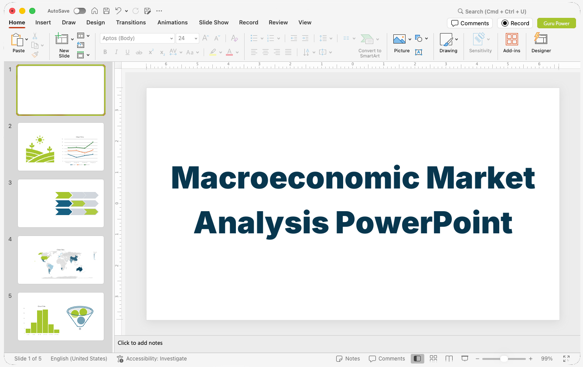Toggle the AutoSave switch
Viewport: 583px width, 367px height.
(x=80, y=11)
